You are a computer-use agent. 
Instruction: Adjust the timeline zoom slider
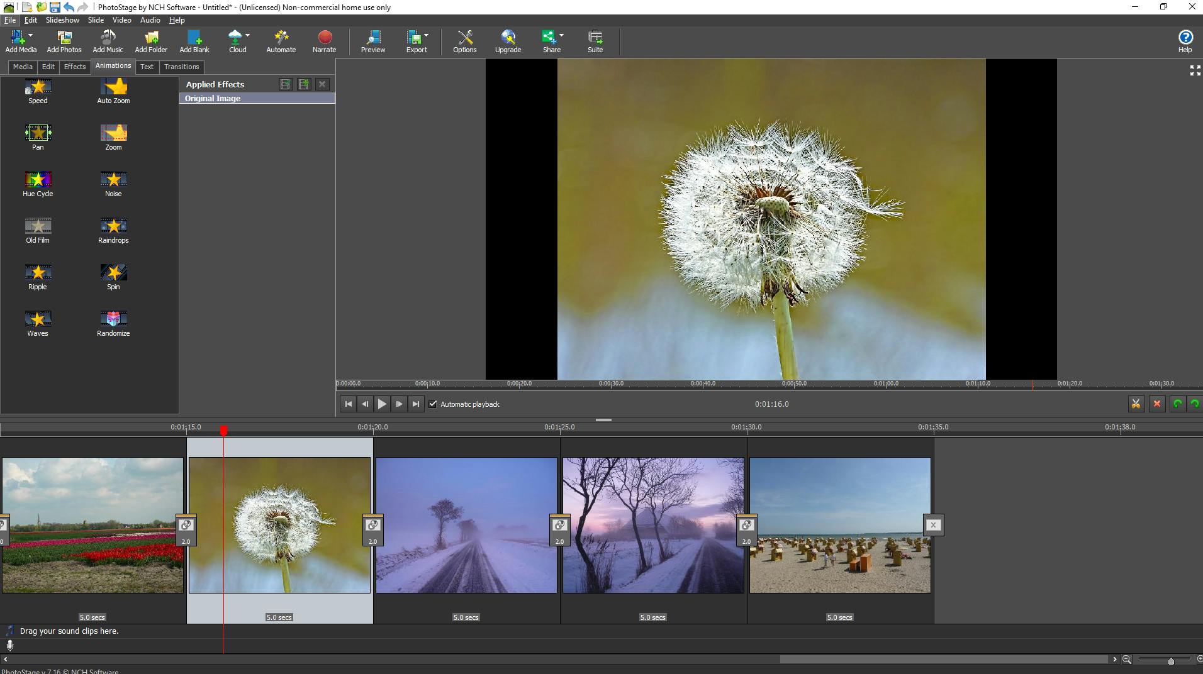pyautogui.click(x=1170, y=661)
